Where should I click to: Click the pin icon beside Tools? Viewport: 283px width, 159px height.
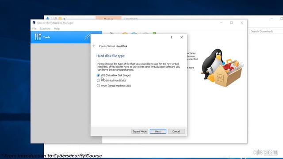pos(87,37)
